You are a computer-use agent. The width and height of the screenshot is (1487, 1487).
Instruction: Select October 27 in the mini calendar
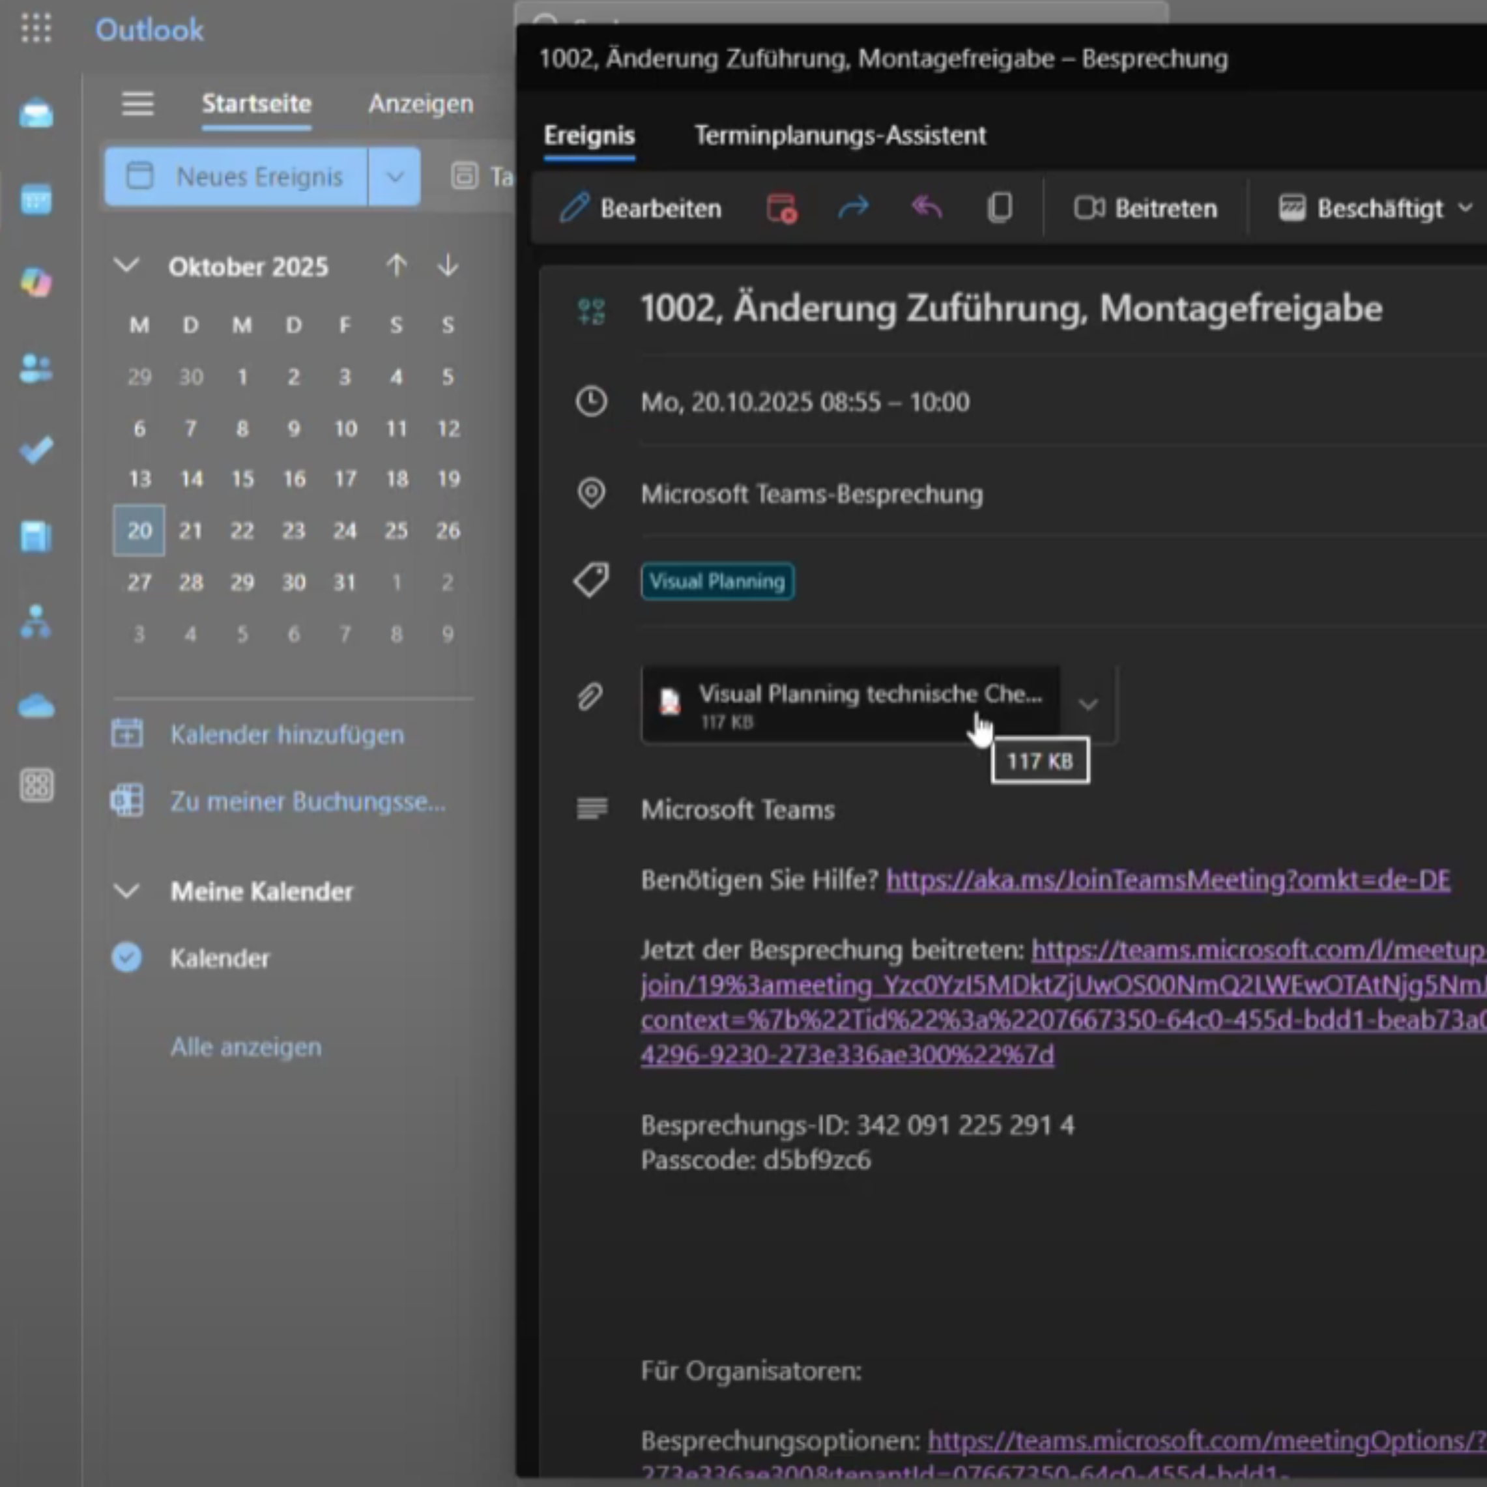coord(139,582)
